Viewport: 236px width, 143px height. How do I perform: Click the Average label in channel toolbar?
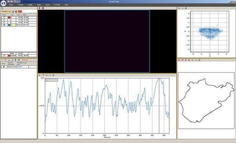(25, 60)
